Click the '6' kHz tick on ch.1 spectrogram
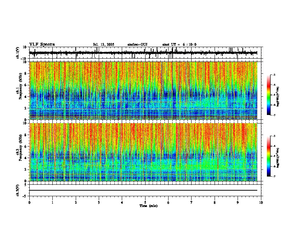The width and height of the screenshot is (294, 227). click(26, 85)
